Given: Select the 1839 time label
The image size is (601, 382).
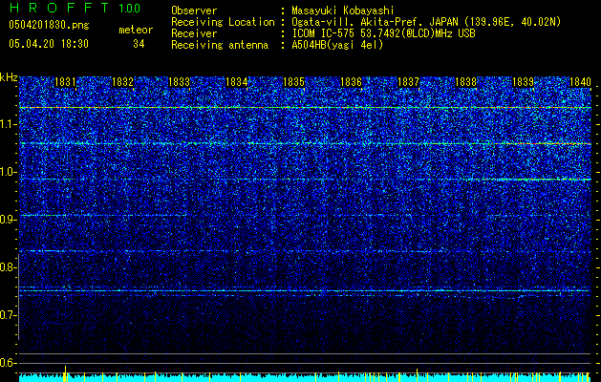Looking at the screenshot, I should [524, 82].
